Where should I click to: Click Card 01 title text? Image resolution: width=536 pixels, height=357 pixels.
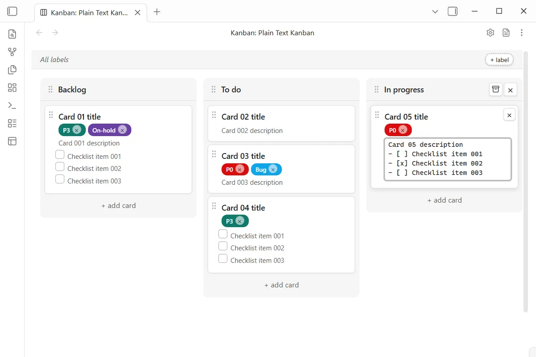tap(80, 117)
